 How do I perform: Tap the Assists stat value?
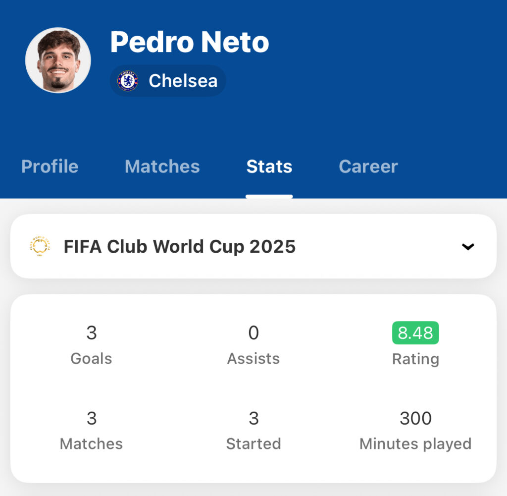253,332
